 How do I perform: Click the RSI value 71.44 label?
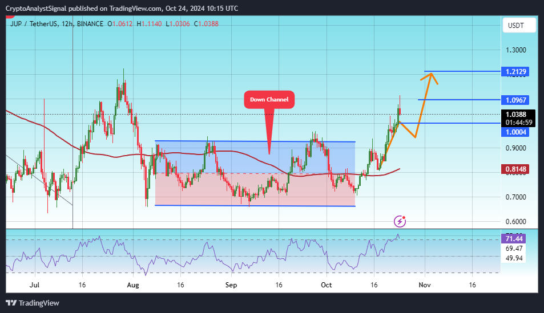pos(514,238)
